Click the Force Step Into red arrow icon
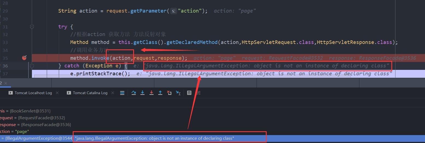This screenshot has width=425, height=143. click(152, 93)
